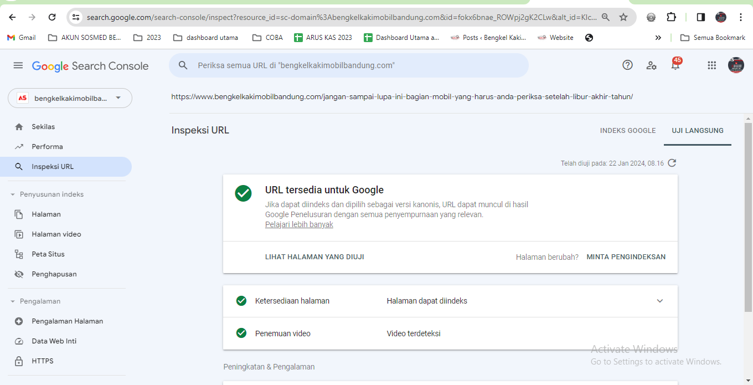Open the Pelajari lebih banyak link

(x=299, y=225)
